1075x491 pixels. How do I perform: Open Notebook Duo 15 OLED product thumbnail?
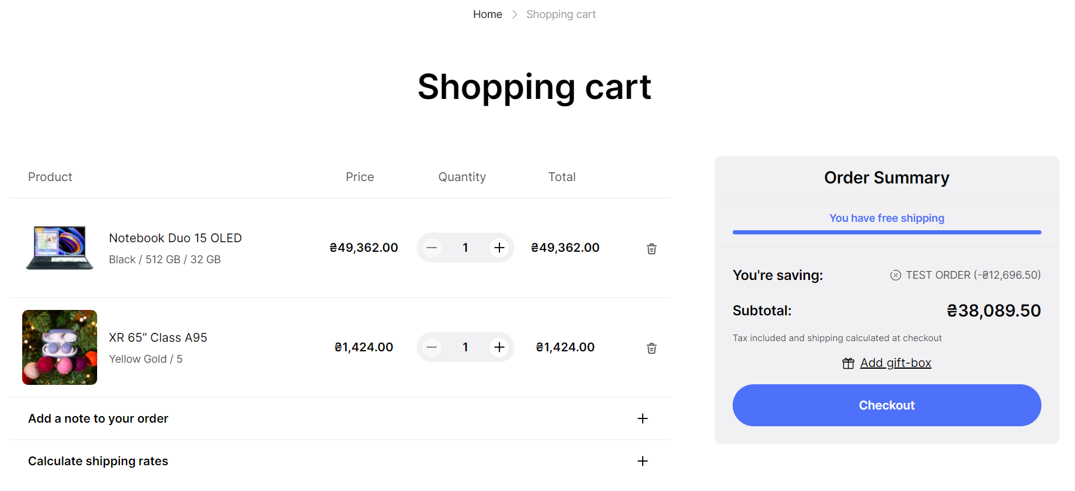59,248
